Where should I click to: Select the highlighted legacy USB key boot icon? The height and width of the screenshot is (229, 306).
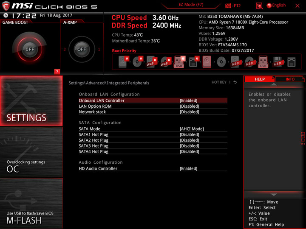tap(263, 62)
